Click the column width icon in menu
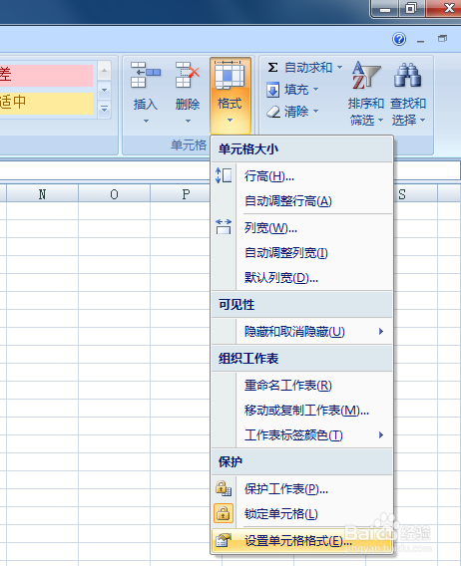 click(224, 226)
